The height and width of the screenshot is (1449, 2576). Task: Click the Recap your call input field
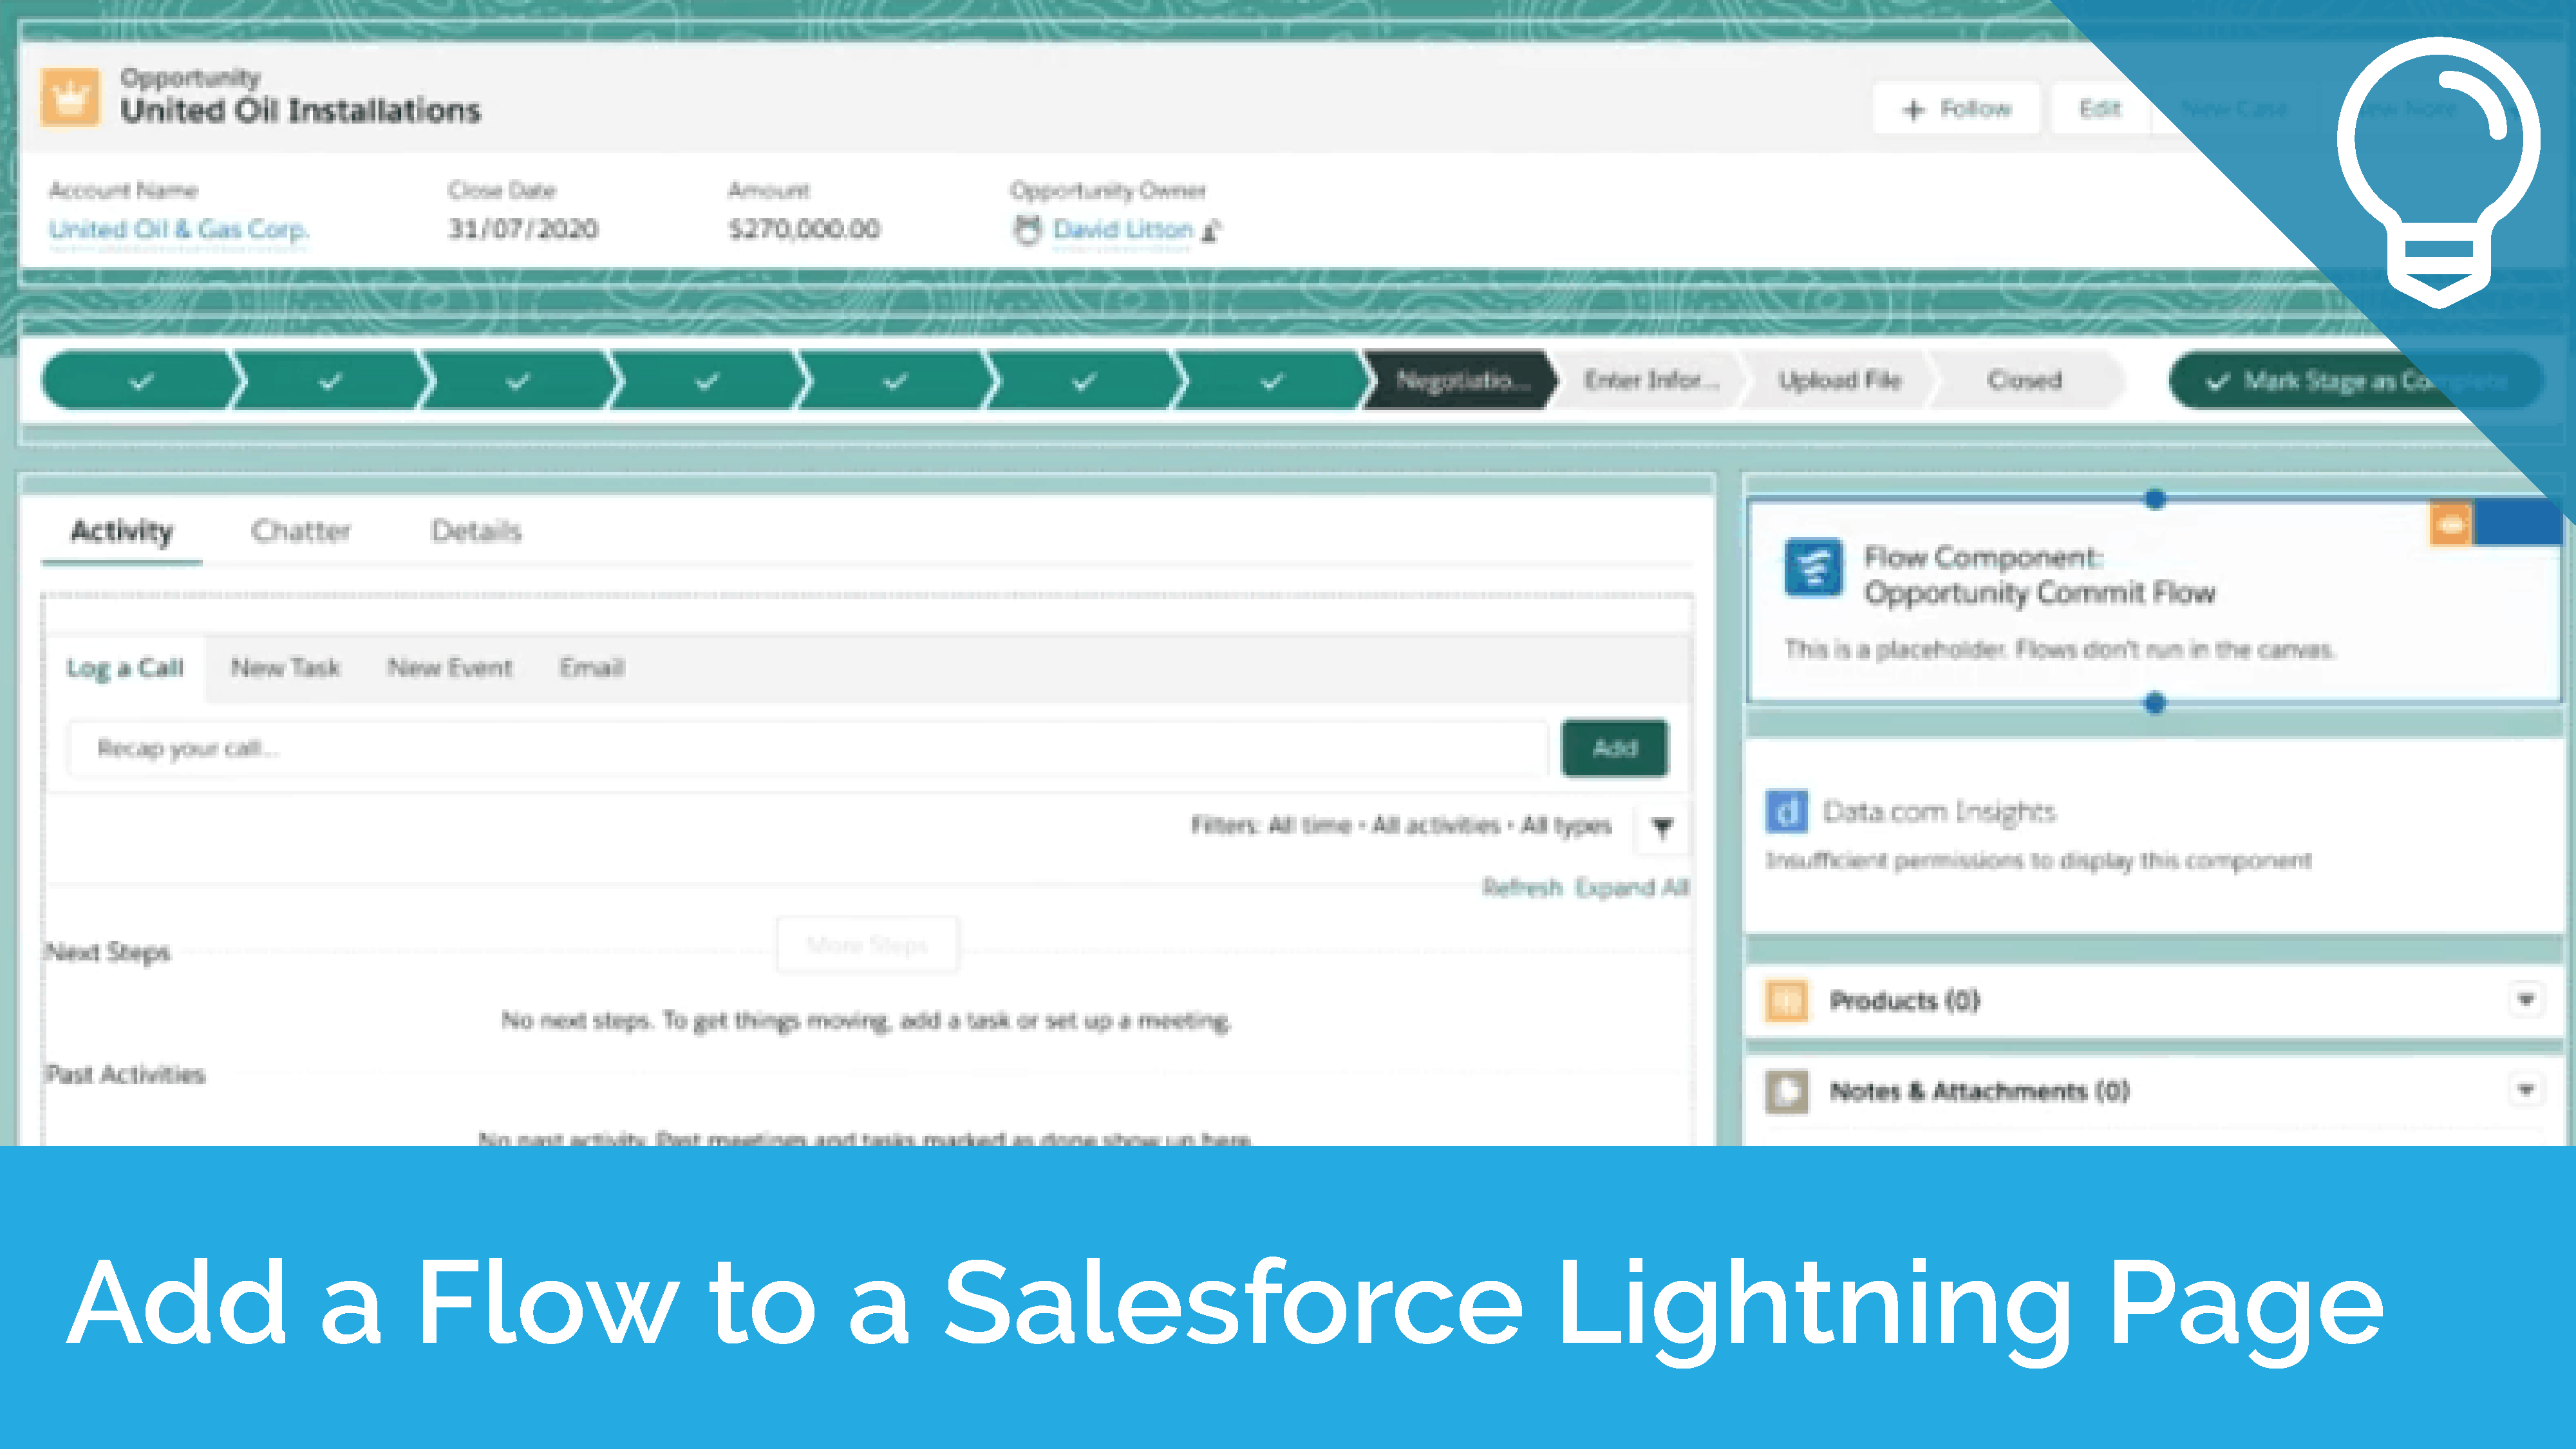tap(808, 748)
